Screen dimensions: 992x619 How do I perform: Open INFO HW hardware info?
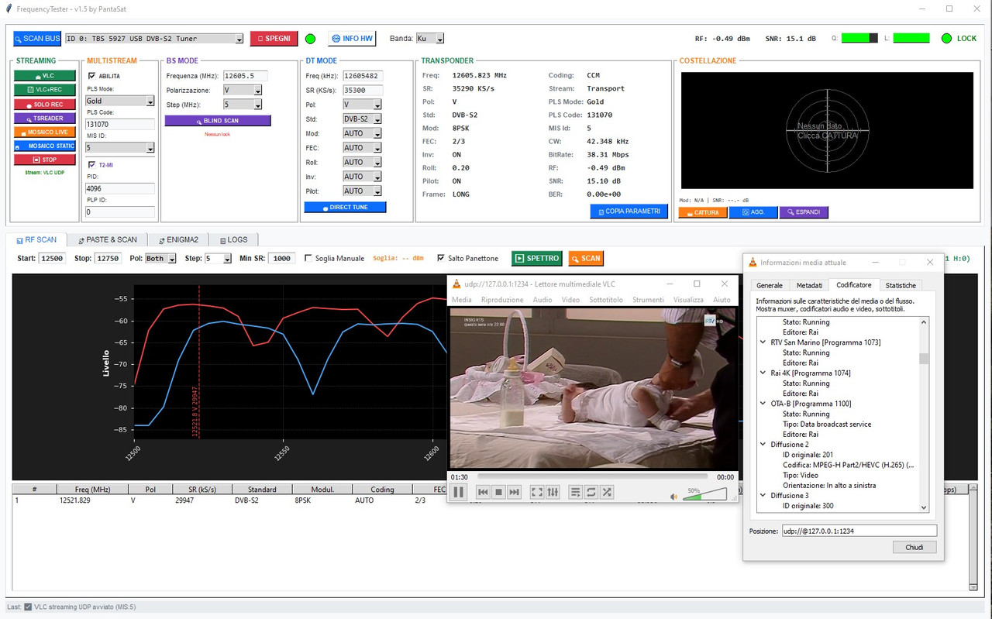[352, 39]
